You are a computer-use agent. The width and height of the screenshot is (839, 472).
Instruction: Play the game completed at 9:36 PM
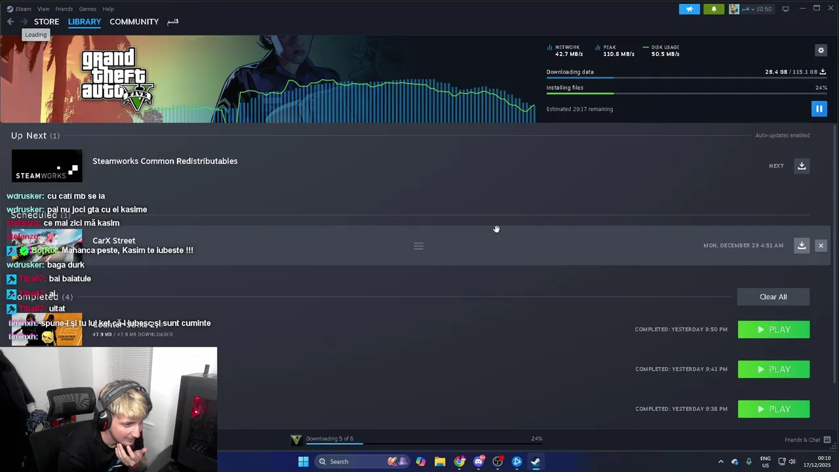773,409
